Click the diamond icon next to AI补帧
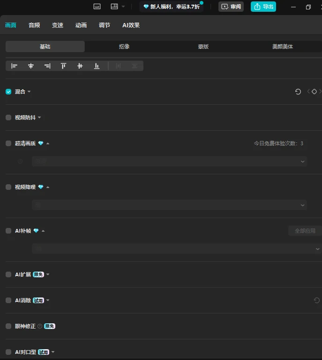Viewport: 322px width, 360px height. [36, 230]
